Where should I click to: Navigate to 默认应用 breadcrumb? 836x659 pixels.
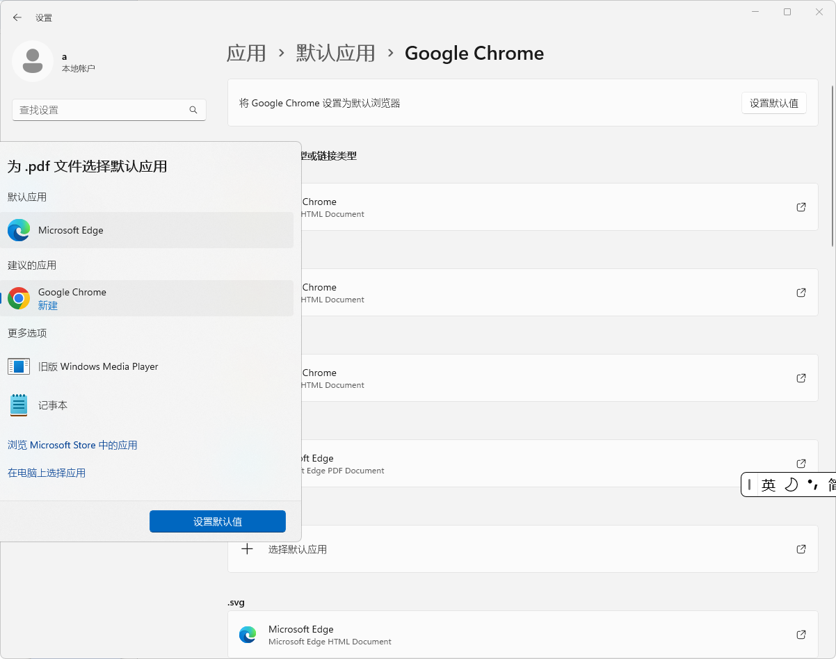tap(336, 54)
